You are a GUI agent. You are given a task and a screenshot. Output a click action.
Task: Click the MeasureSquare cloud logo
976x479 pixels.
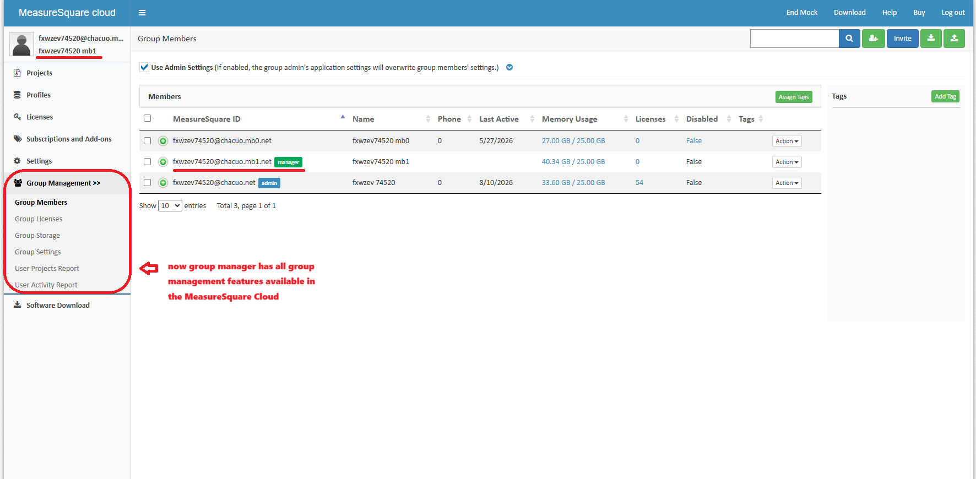(x=67, y=13)
